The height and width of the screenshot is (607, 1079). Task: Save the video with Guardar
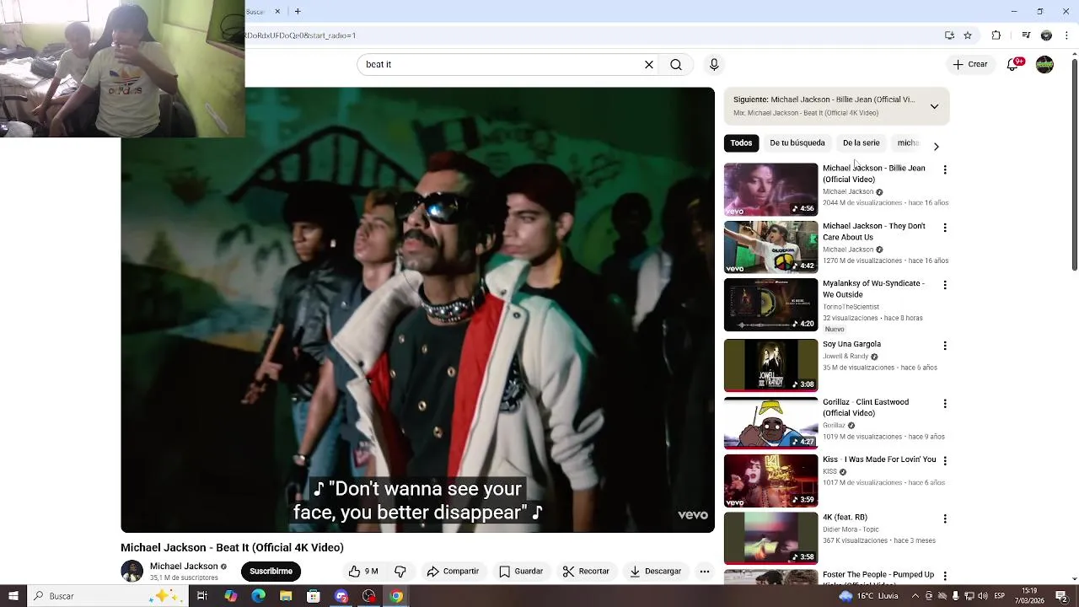pos(521,571)
